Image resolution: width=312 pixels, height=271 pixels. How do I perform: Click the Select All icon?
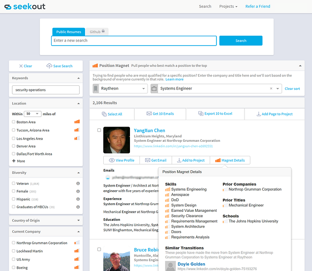[104, 114]
